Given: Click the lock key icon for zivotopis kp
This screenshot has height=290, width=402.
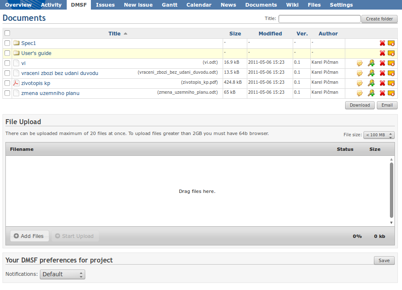Looking at the screenshot, I should point(371,83).
